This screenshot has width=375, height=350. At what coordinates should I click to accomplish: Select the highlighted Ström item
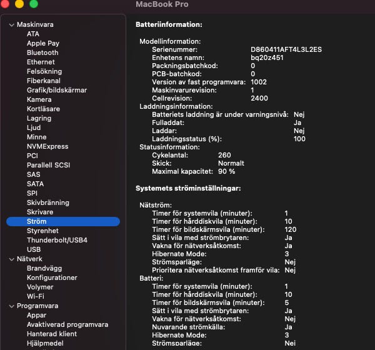click(x=37, y=221)
